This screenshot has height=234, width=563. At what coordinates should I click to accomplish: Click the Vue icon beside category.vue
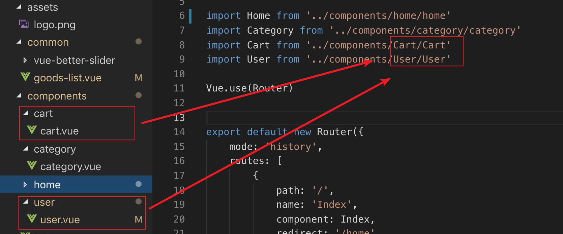point(32,166)
